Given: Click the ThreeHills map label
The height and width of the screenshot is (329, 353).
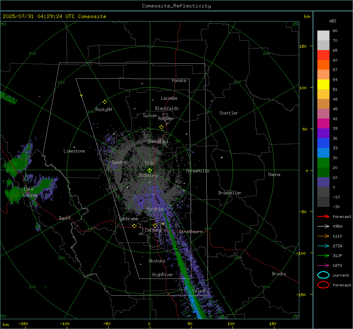Looking at the screenshot, I should coord(197,171).
